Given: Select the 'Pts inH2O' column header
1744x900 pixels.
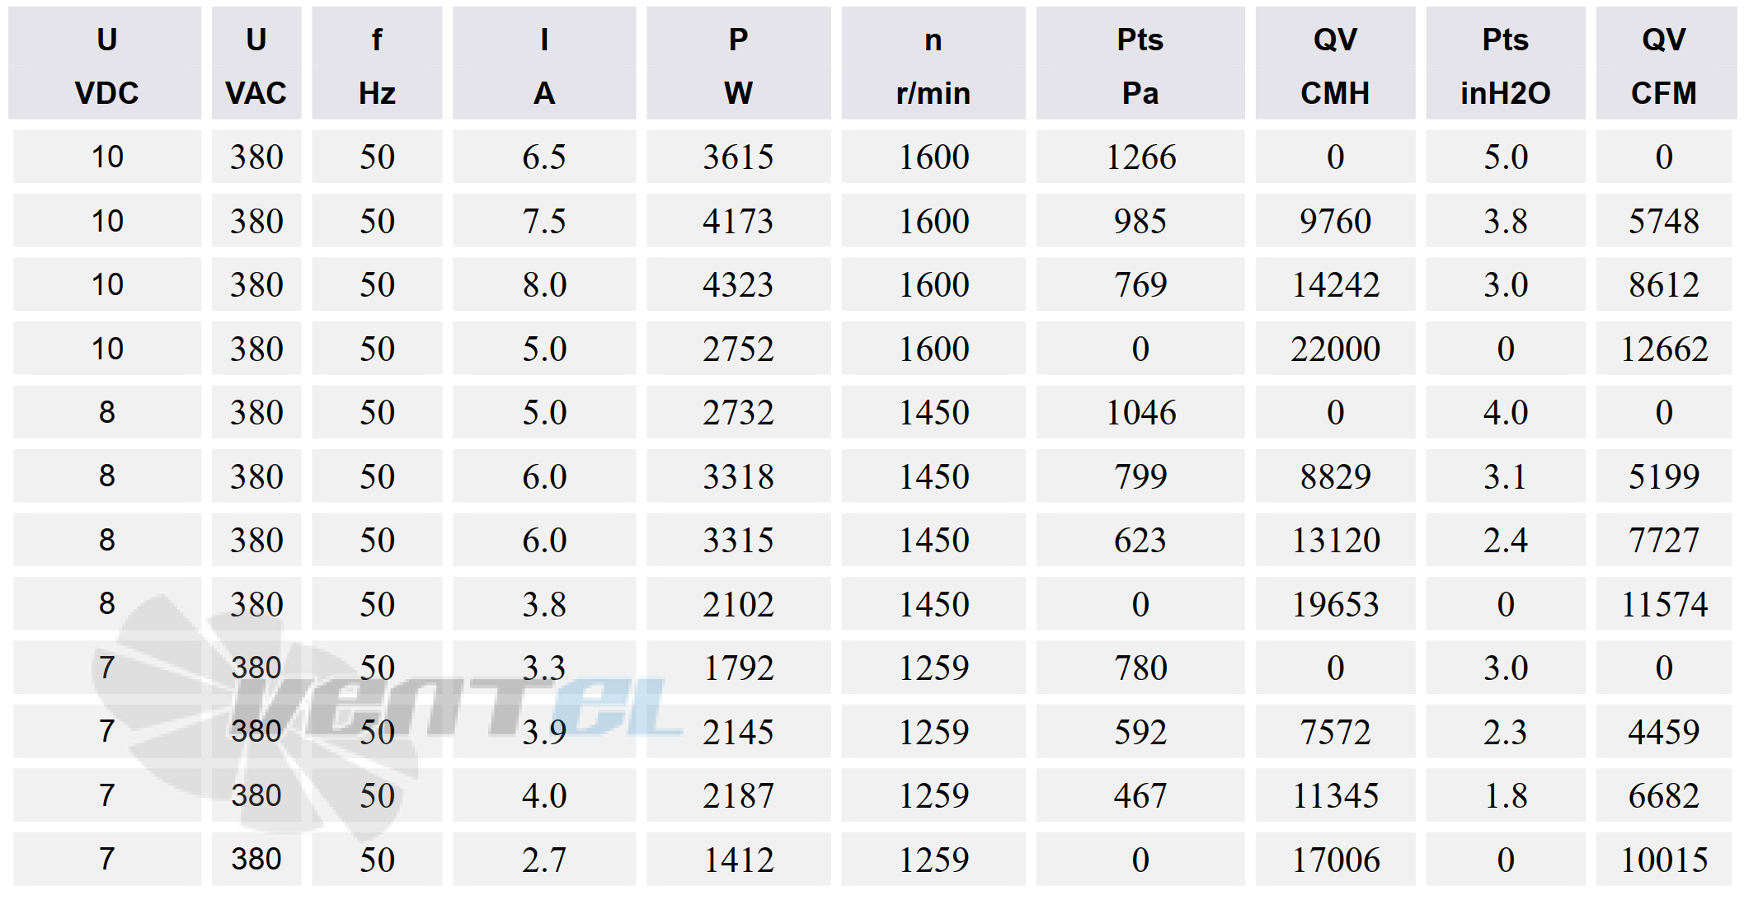Looking at the screenshot, I should tap(1505, 64).
